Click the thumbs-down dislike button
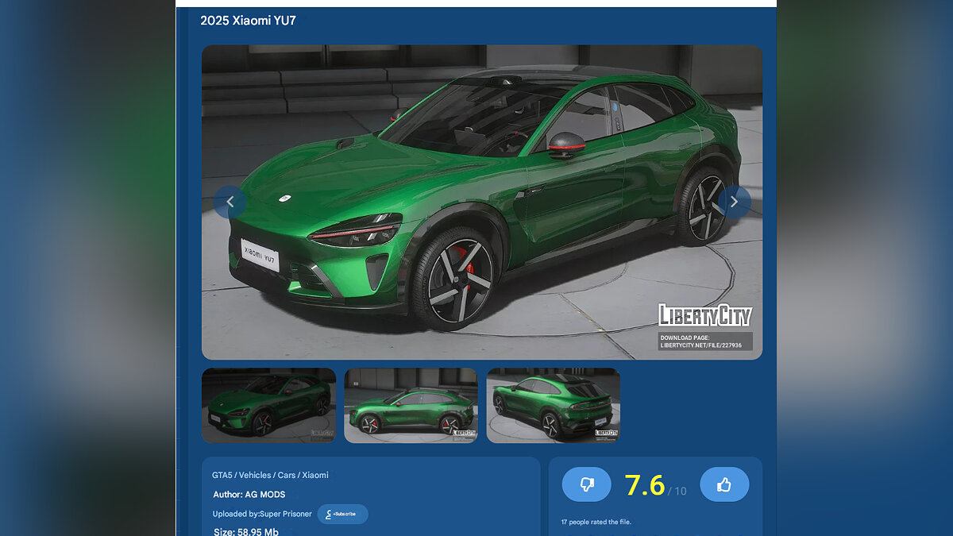Screen dimensions: 953x536 pyautogui.click(x=586, y=484)
